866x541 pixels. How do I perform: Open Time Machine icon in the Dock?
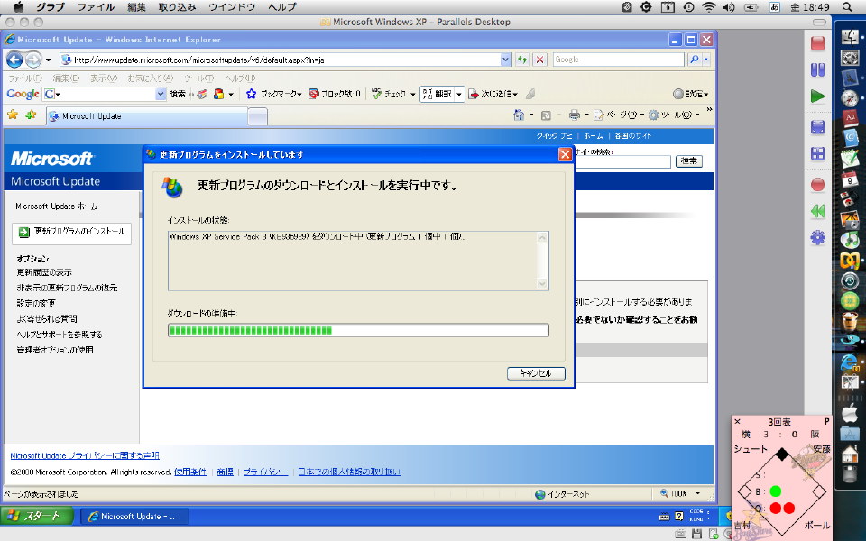point(850,280)
